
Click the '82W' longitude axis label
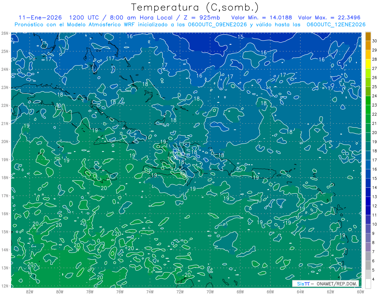[x=29, y=292]
